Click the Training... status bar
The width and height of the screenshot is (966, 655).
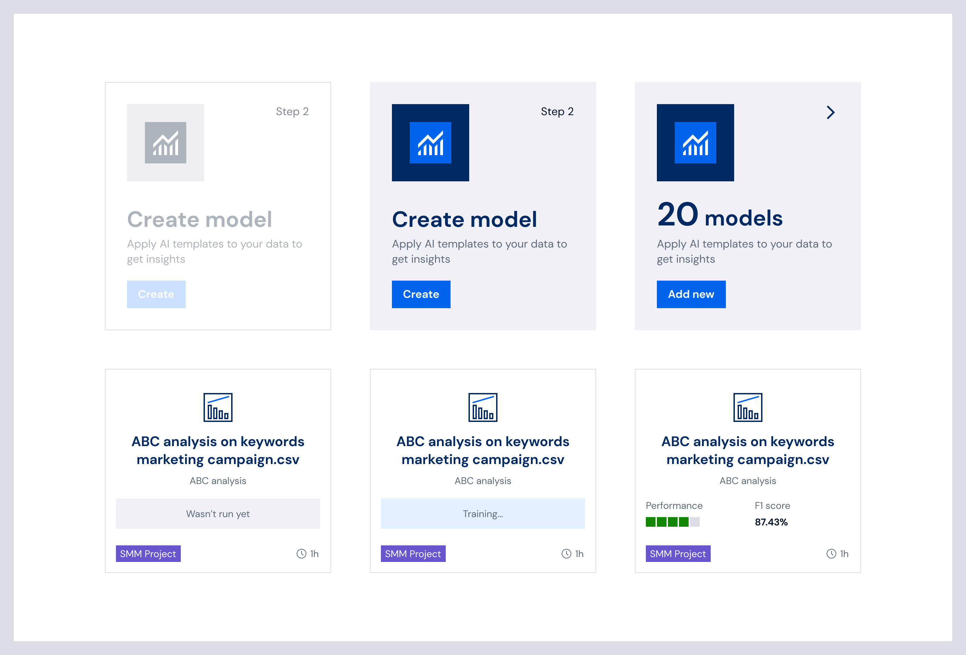point(483,513)
